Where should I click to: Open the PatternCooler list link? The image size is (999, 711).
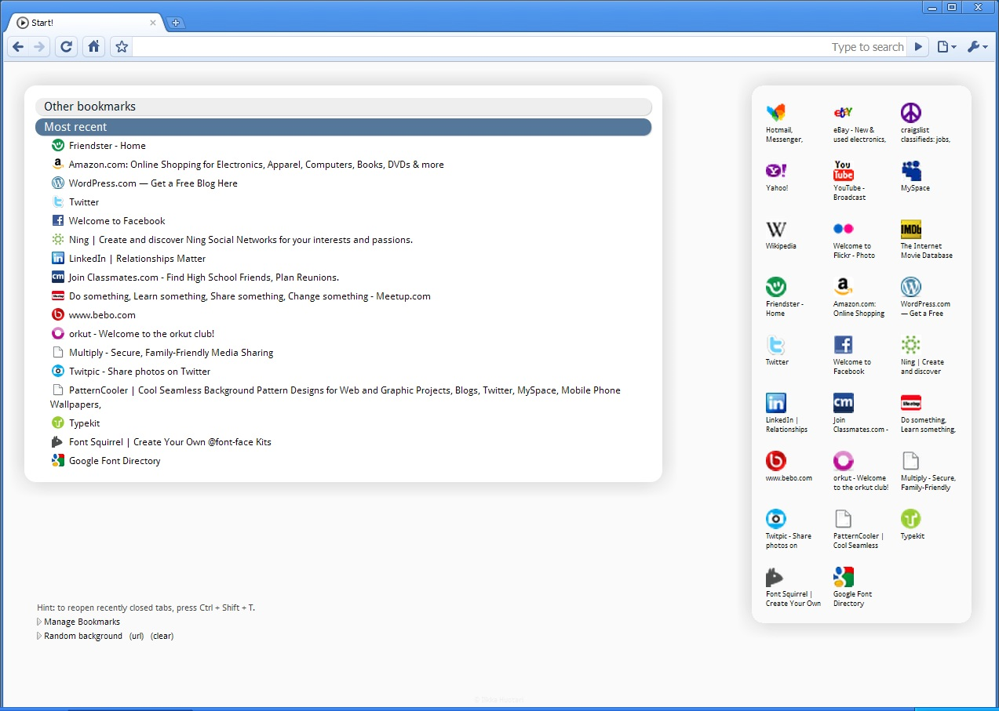pyautogui.click(x=336, y=397)
